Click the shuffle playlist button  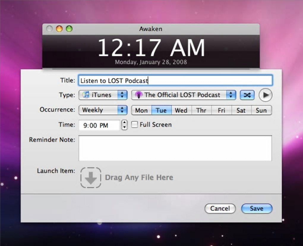(247, 95)
